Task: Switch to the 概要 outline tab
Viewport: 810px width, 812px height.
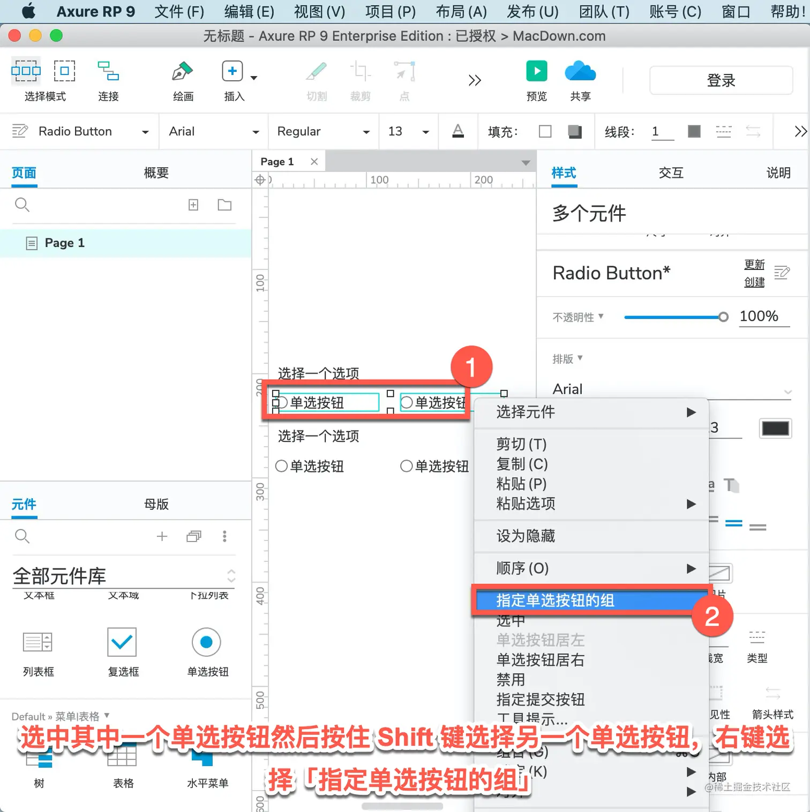Action: tap(156, 172)
